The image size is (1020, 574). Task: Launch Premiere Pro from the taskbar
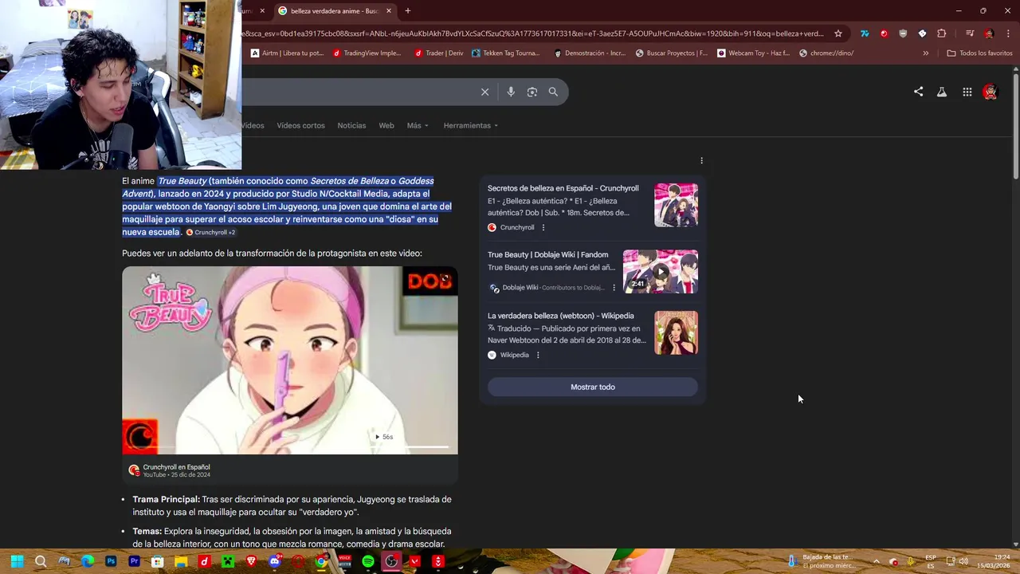pyautogui.click(x=134, y=561)
